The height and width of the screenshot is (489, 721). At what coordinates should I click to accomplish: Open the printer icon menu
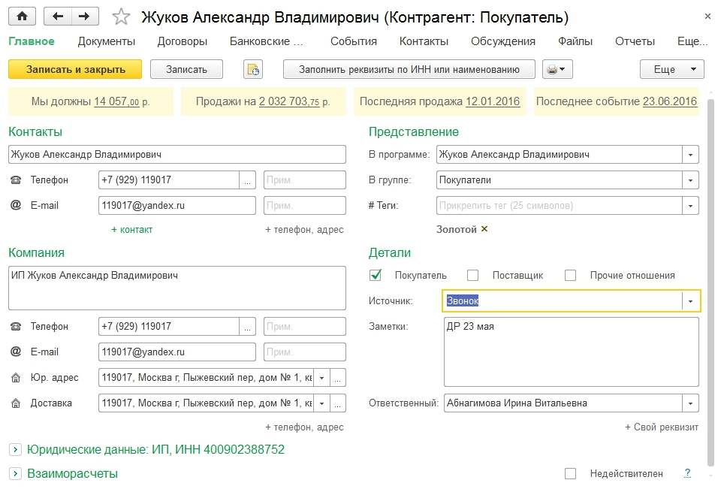[x=557, y=69]
